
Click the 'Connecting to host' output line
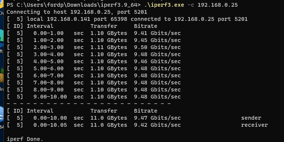(77, 12)
